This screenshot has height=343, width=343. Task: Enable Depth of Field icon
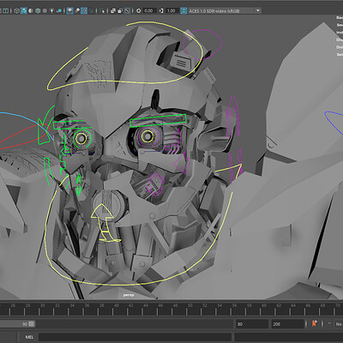click(x=91, y=11)
